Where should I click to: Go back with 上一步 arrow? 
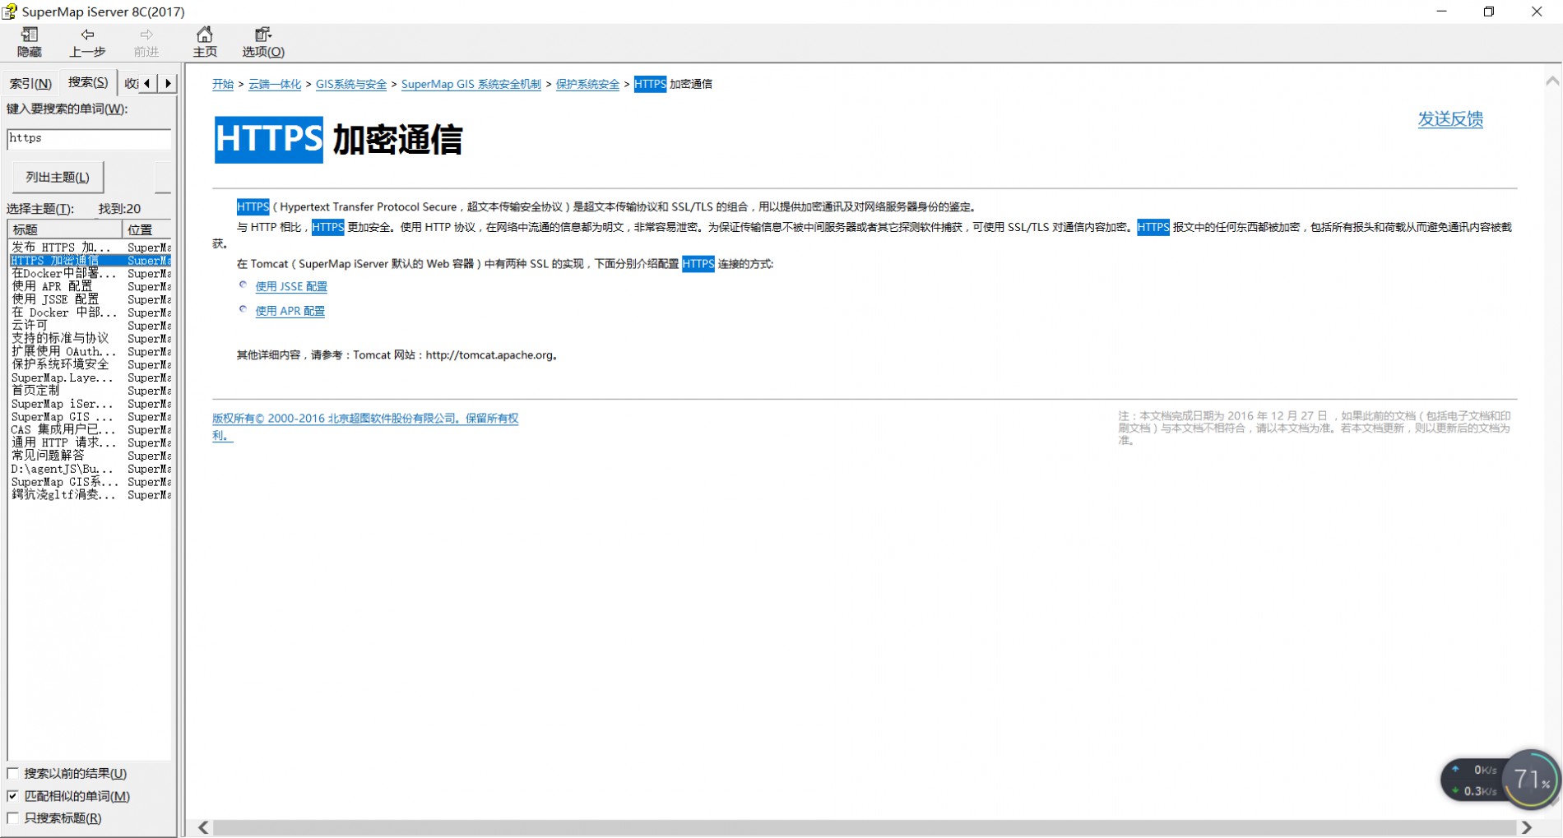pyautogui.click(x=87, y=42)
